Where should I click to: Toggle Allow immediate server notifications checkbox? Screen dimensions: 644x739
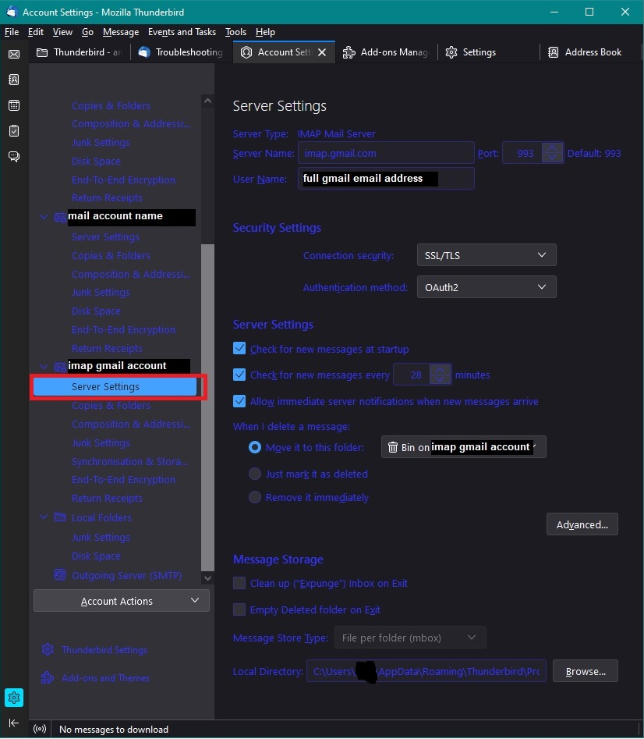239,401
